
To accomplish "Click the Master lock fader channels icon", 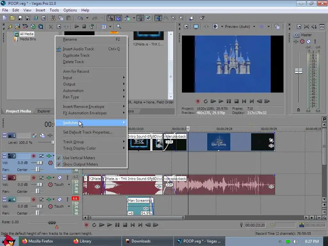I will 299,110.
